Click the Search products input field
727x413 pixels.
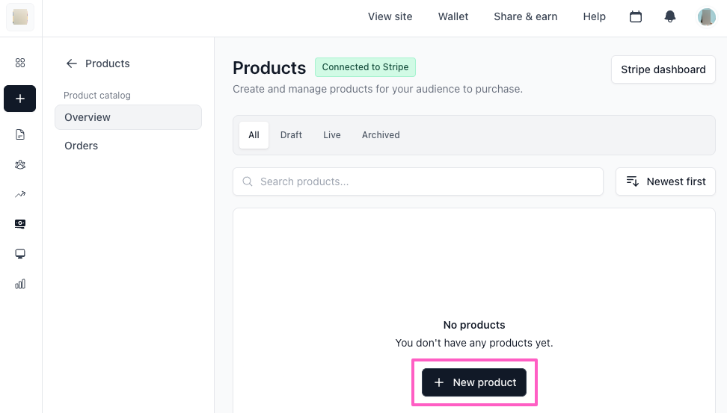(x=419, y=181)
